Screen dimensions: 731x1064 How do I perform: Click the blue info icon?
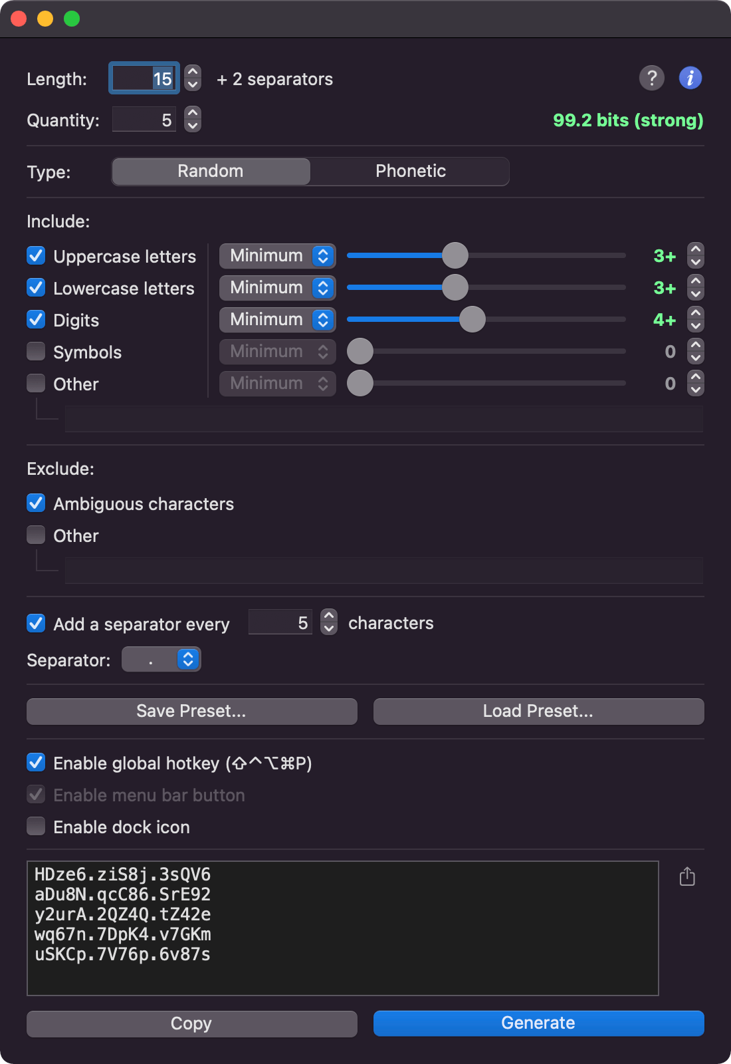pos(690,78)
